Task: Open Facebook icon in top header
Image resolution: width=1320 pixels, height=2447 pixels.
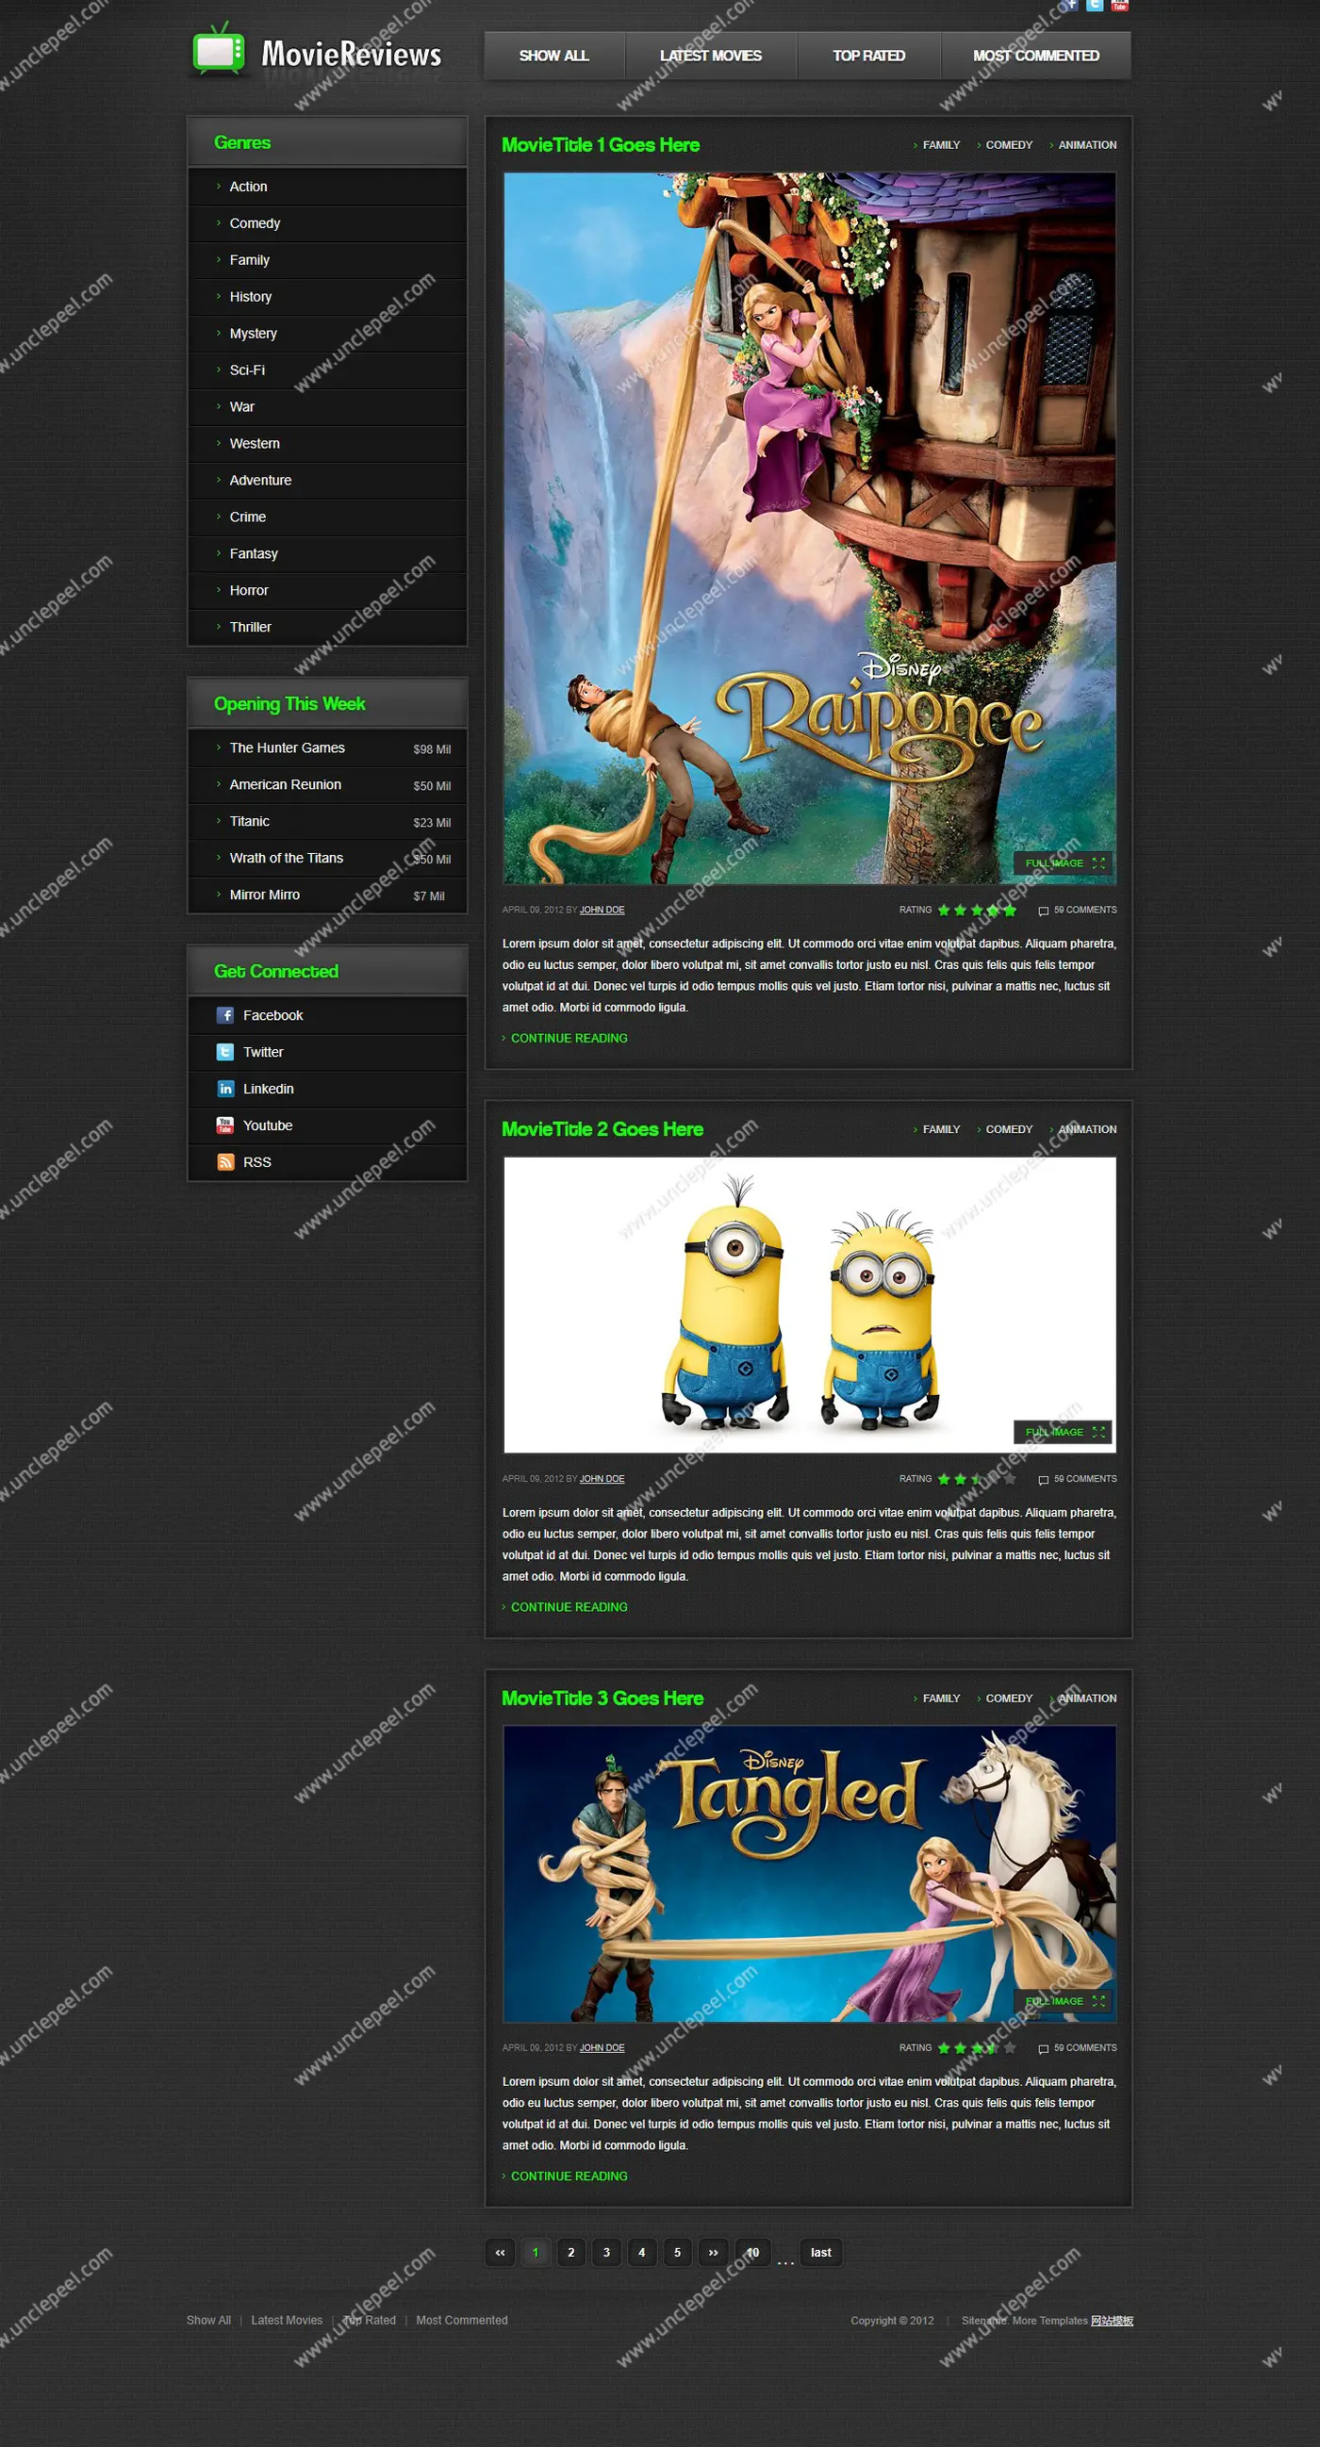Action: tap(1070, 5)
